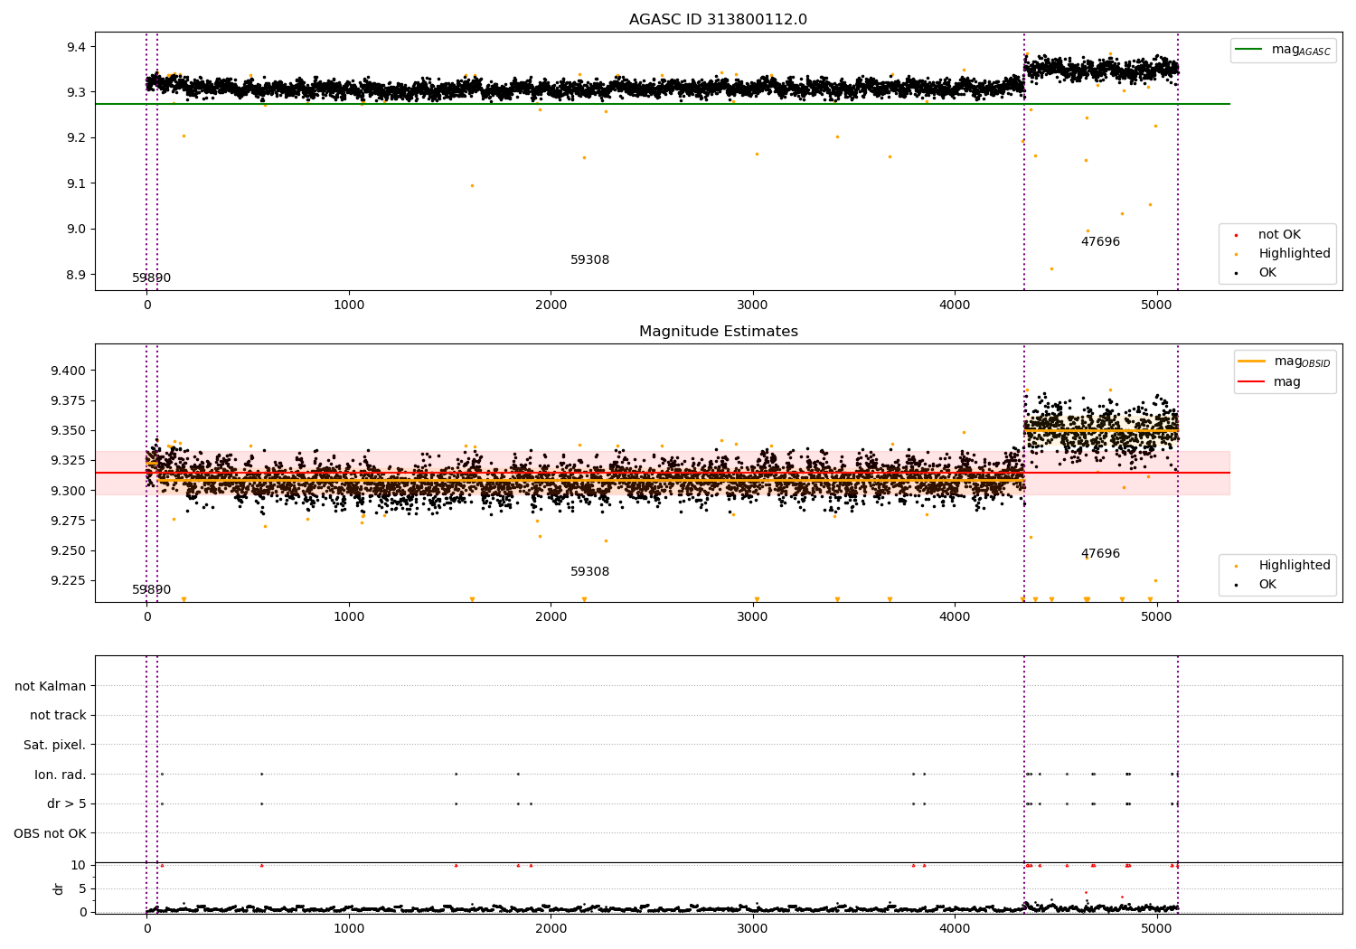1356x949 pixels.
Task: Click the red mag legend line in middle panel
Action: coord(1252,381)
